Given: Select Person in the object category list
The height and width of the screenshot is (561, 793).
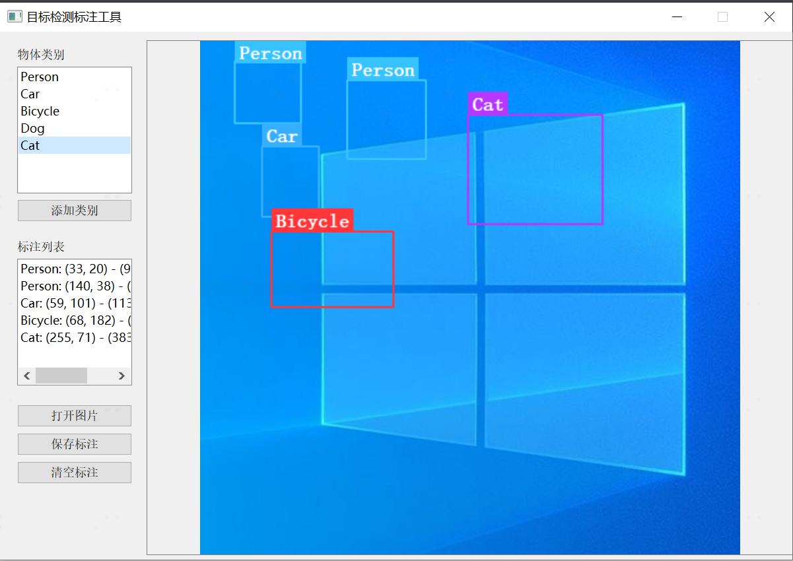Looking at the screenshot, I should tap(74, 77).
